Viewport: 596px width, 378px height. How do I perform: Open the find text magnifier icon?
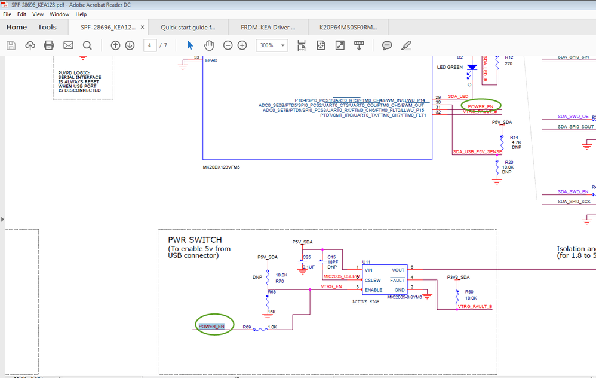pos(87,45)
